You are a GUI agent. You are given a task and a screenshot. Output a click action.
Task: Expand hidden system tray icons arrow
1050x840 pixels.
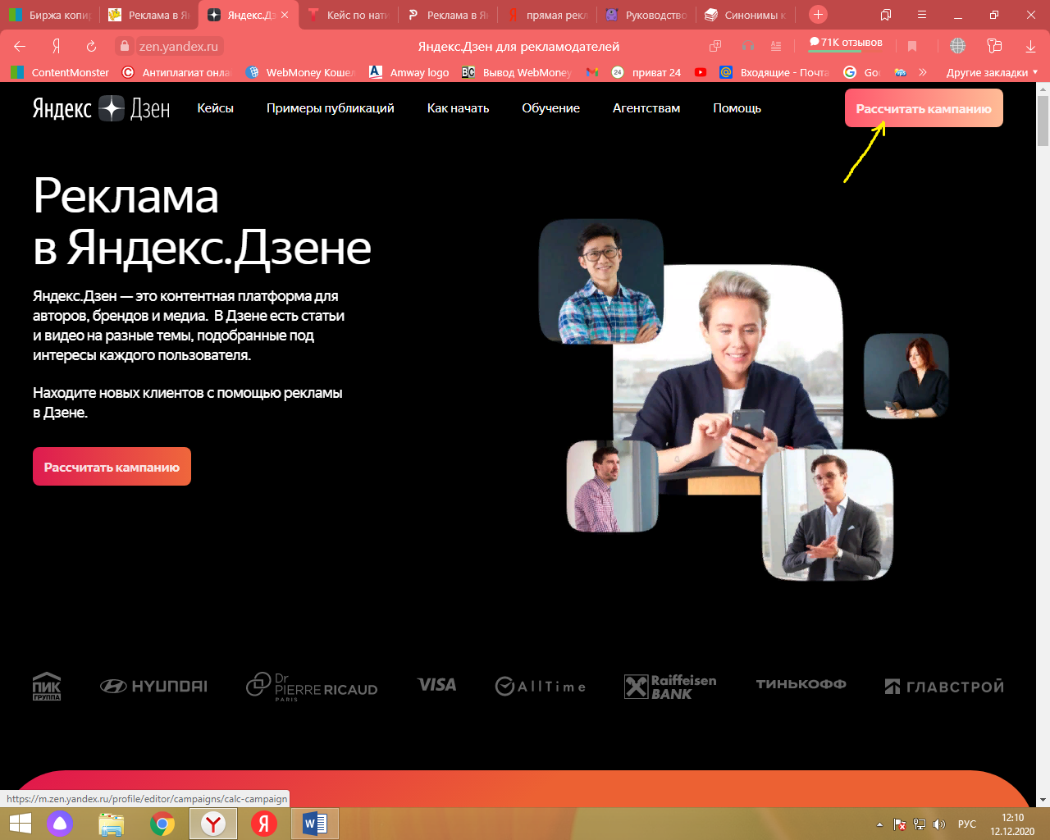(x=879, y=824)
